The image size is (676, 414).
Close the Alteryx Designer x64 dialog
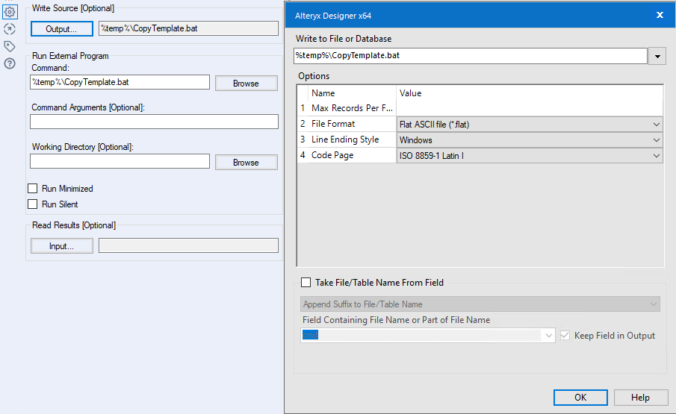point(660,15)
